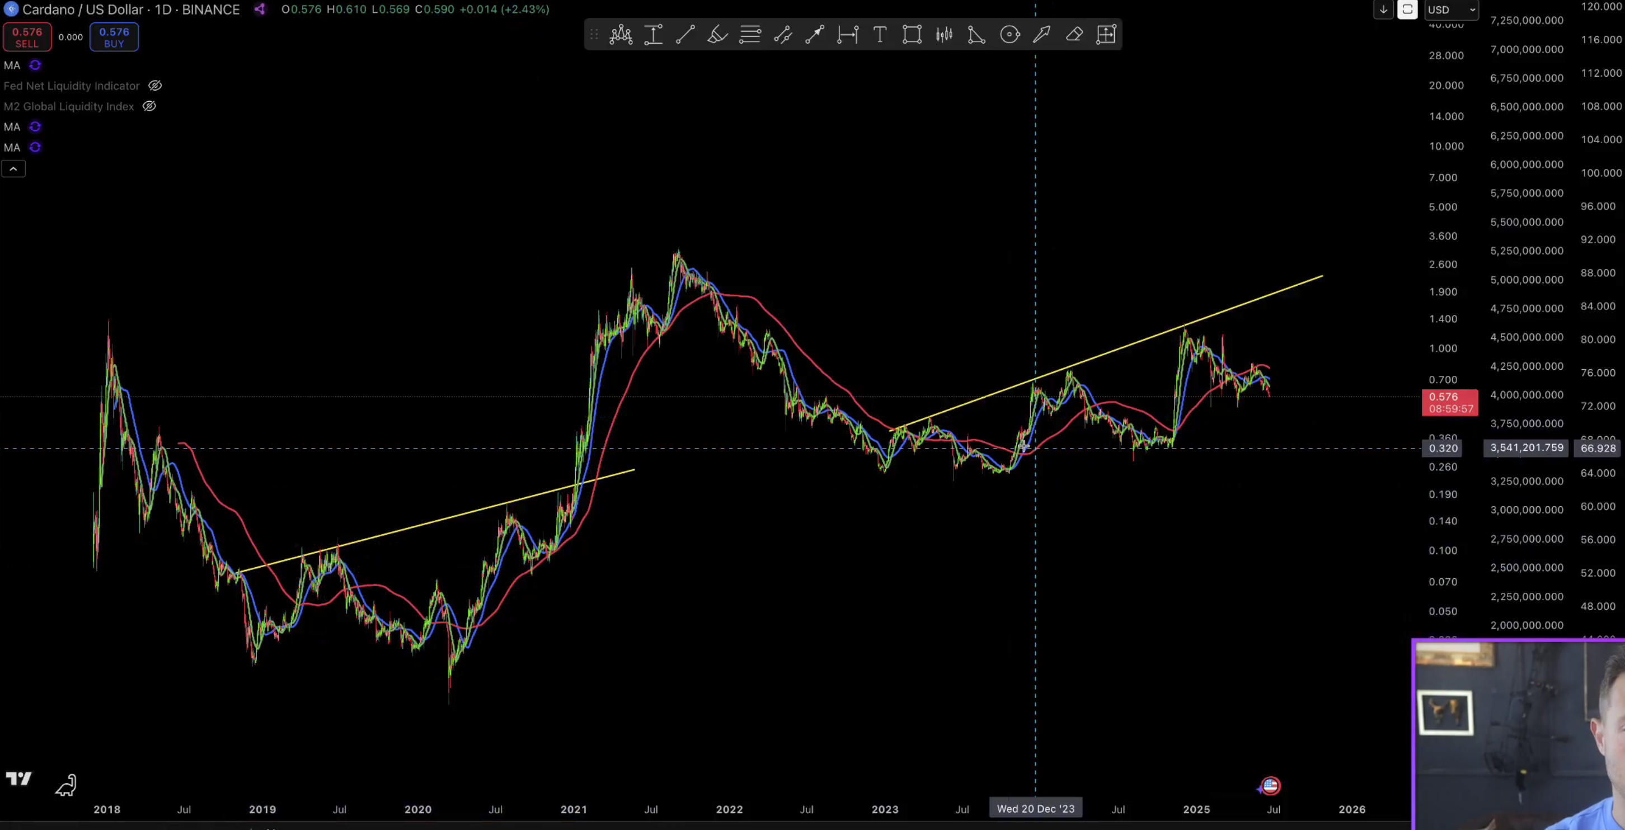Image resolution: width=1625 pixels, height=830 pixels.
Task: Click the 0.000 spread value
Action: point(71,37)
